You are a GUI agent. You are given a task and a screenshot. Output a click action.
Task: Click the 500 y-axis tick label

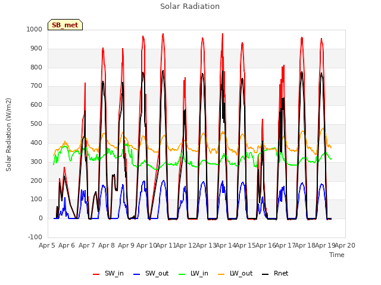[x=36, y=123]
